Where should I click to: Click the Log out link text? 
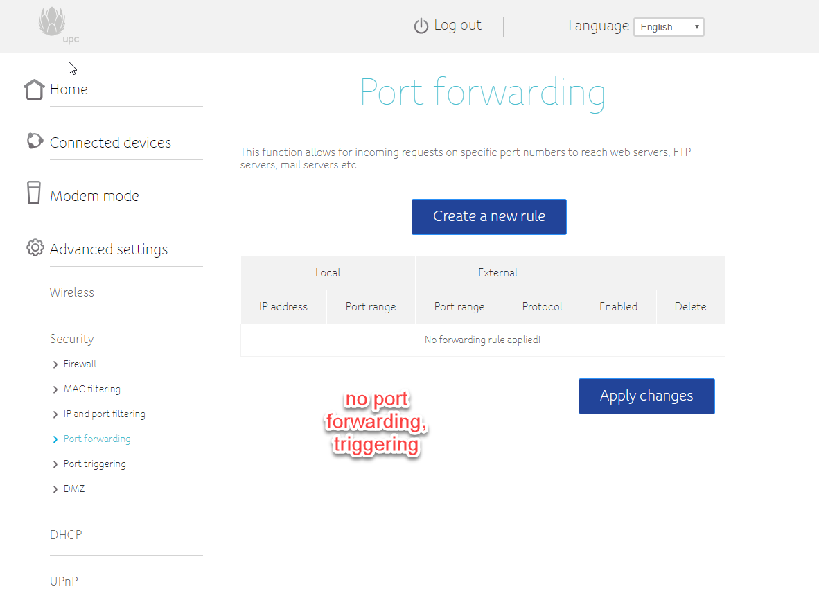pyautogui.click(x=457, y=26)
